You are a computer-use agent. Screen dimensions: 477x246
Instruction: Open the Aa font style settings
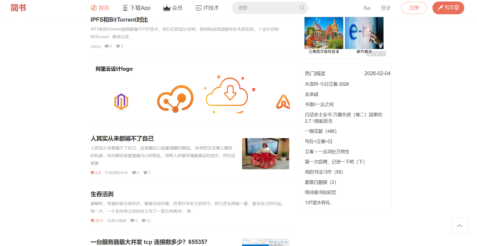point(366,8)
